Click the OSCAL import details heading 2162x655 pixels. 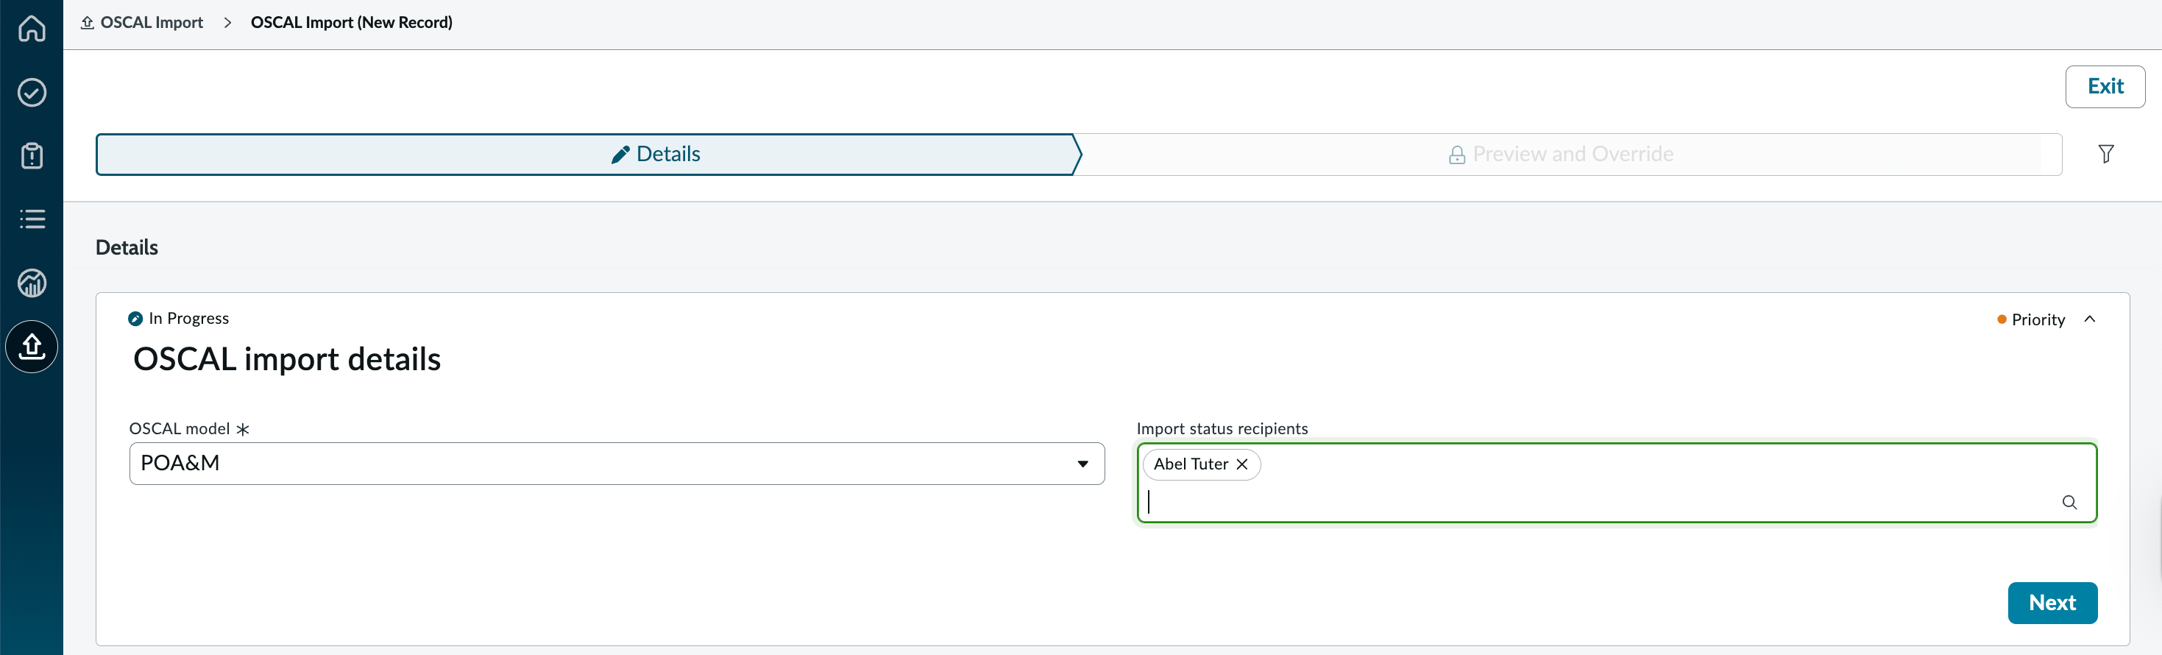pyautogui.click(x=287, y=359)
